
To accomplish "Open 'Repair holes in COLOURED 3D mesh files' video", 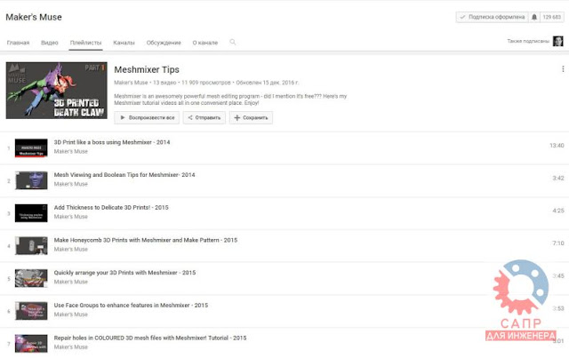I will pos(150,338).
